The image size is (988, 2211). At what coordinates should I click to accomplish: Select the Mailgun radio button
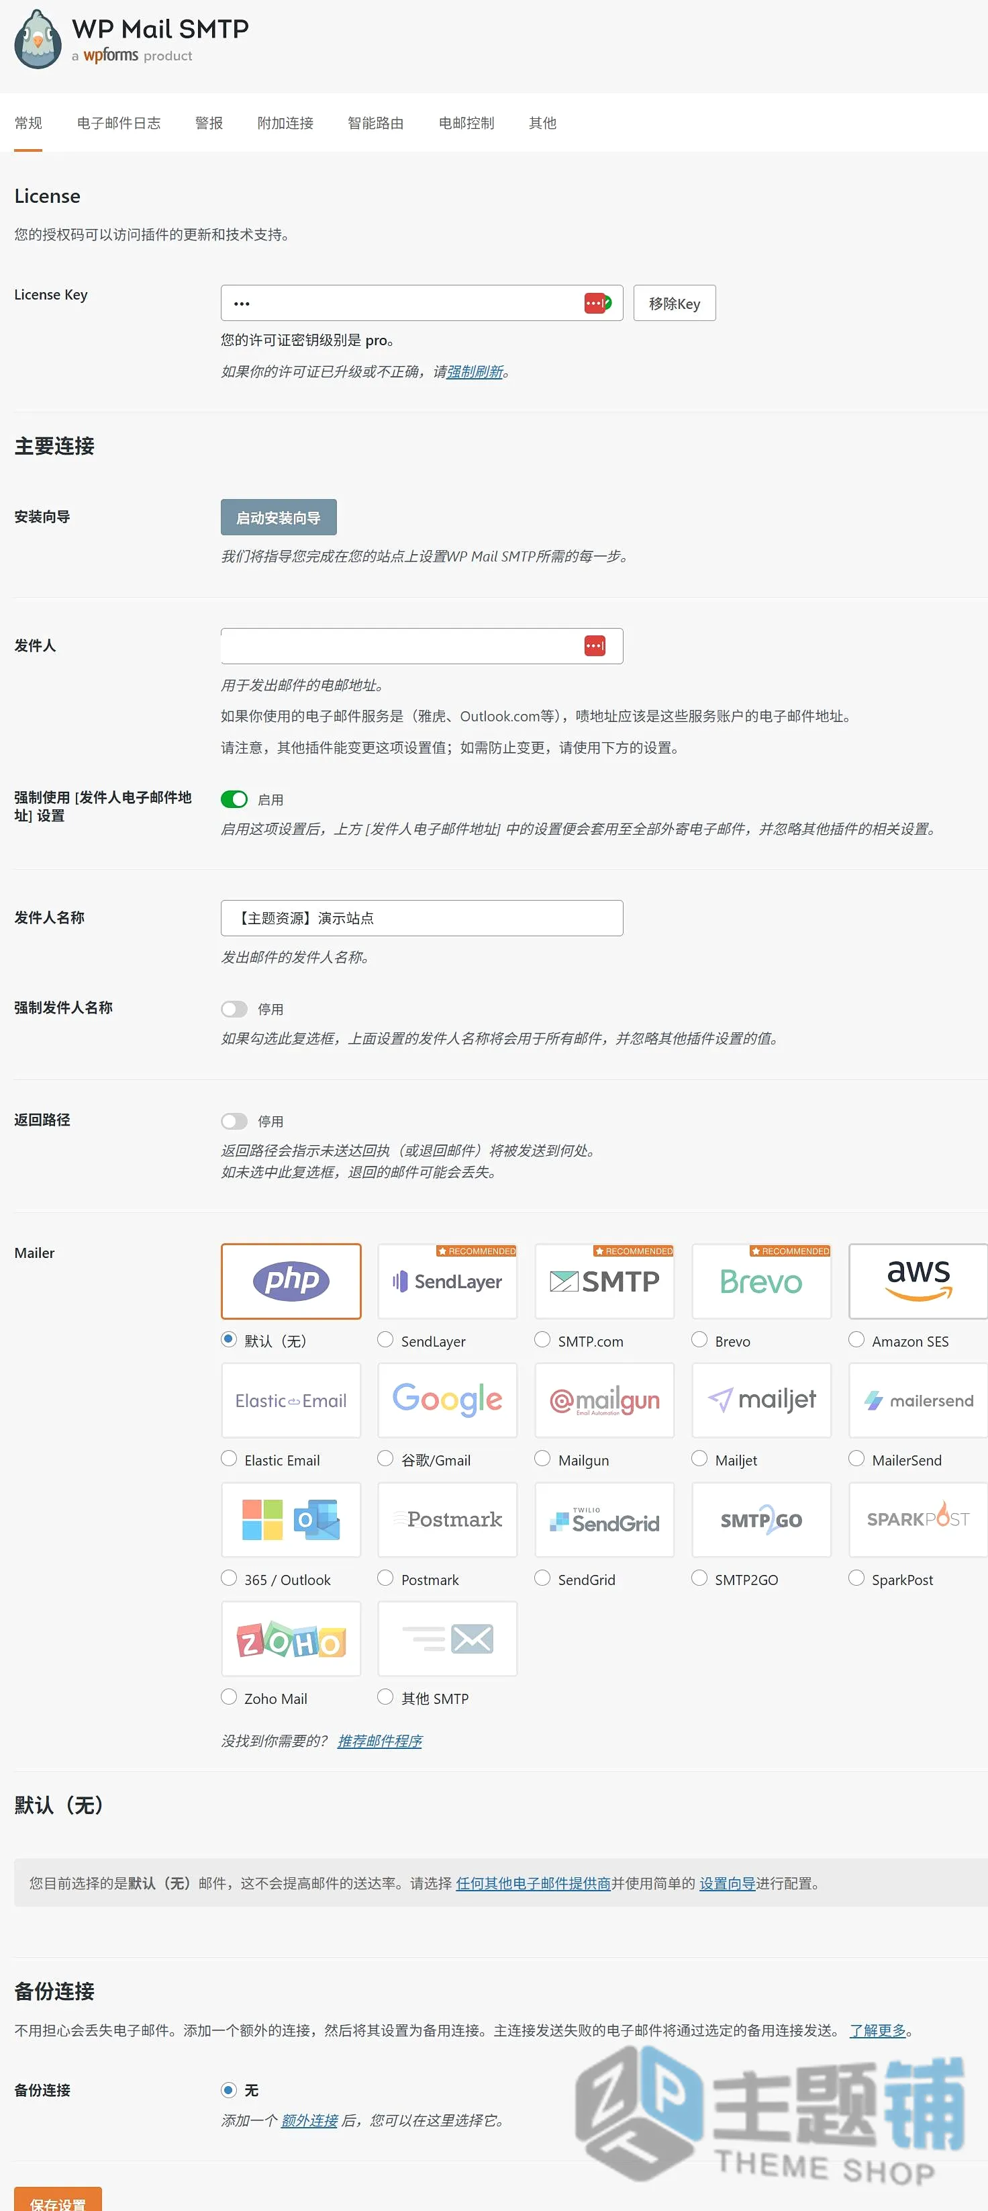pos(543,1458)
